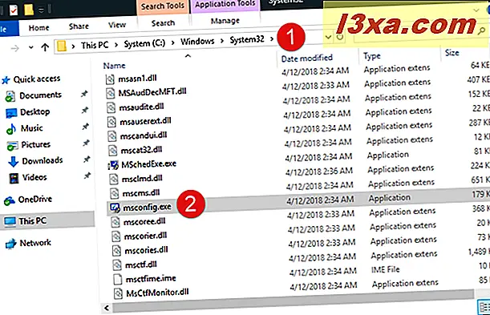Open Videos in Quick access
Image resolution: width=490 pixels, height=315 pixels.
[x=34, y=177]
